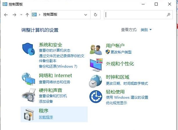Open the Programs disc box icon
Viewport: 178px width, 130px height.
(x=29, y=114)
